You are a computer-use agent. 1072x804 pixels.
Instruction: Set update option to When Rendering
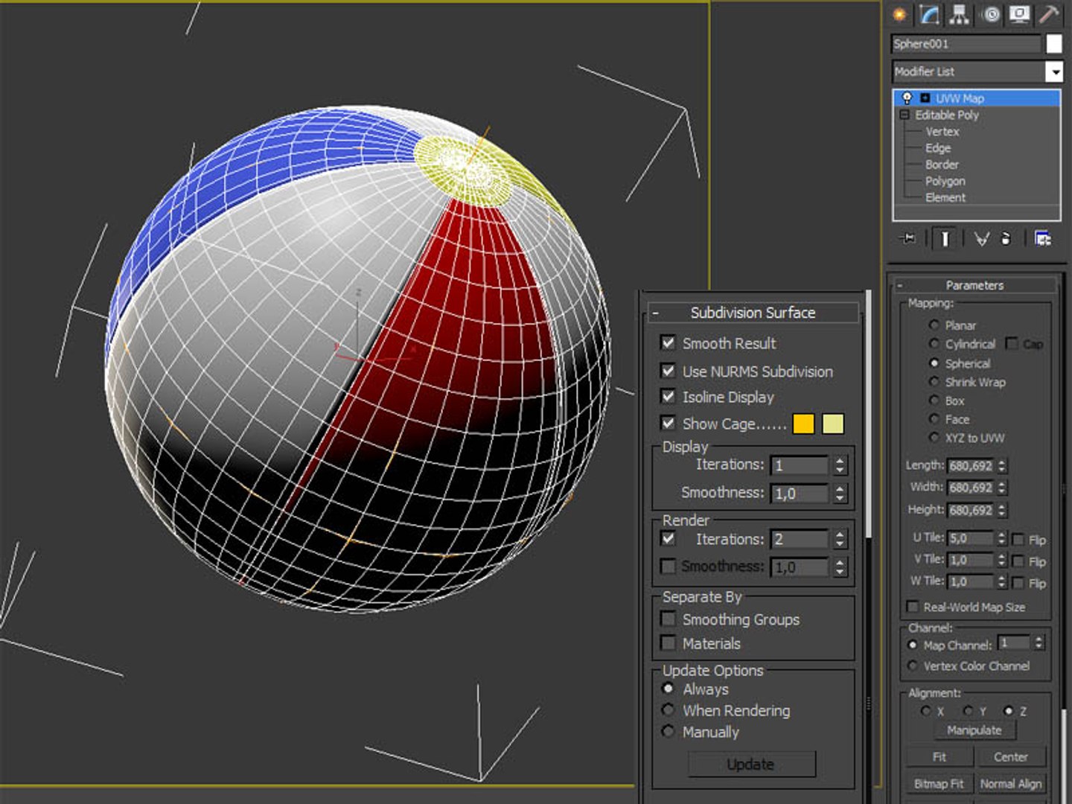tap(669, 710)
